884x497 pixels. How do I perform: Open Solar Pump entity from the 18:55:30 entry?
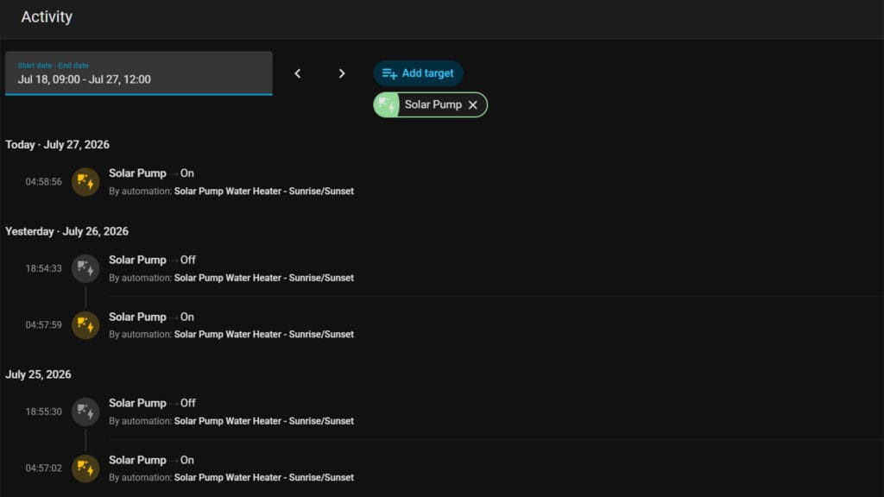coord(137,403)
